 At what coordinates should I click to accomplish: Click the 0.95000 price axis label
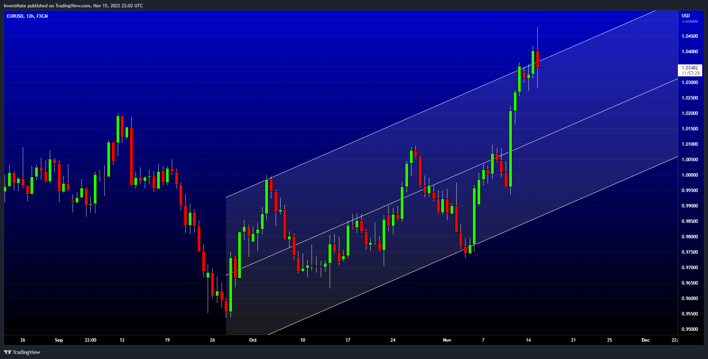point(690,329)
